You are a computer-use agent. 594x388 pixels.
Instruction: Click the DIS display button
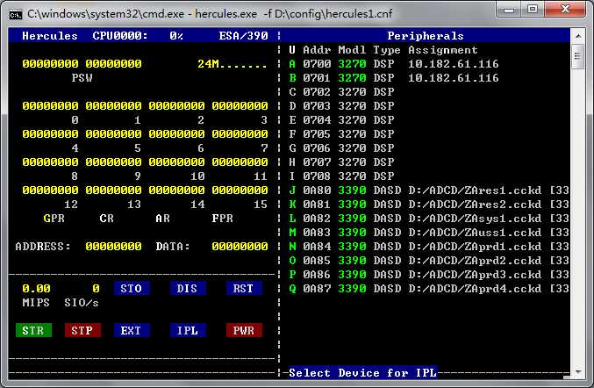pos(188,288)
